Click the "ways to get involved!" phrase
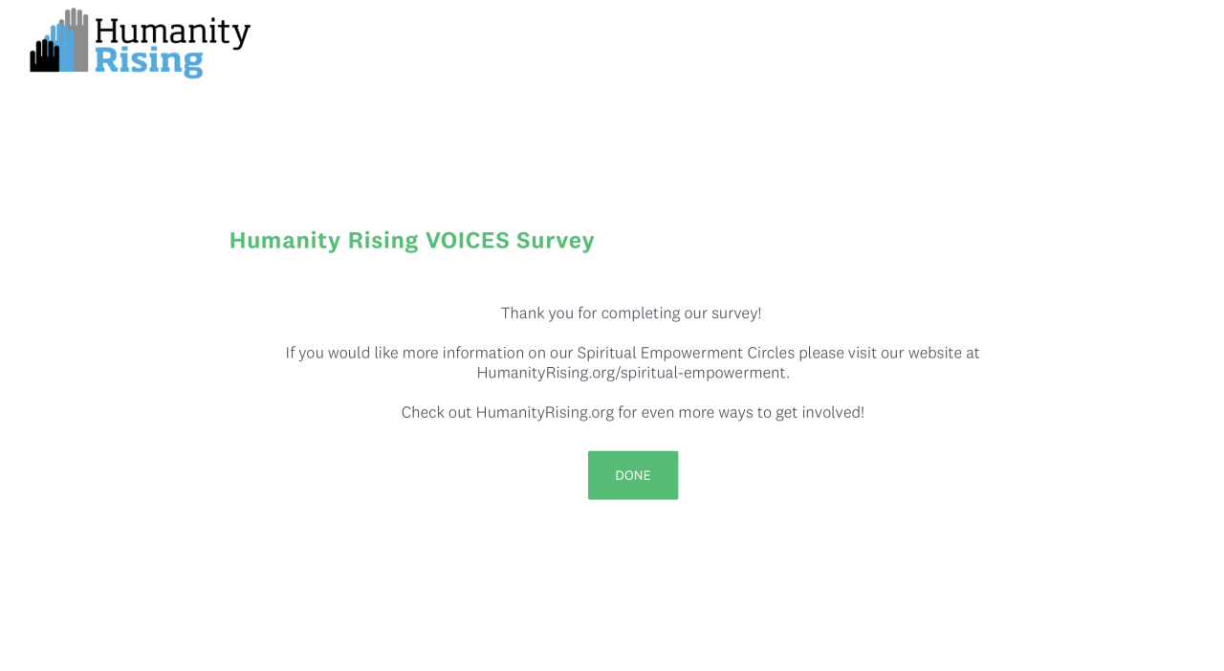 [790, 413]
